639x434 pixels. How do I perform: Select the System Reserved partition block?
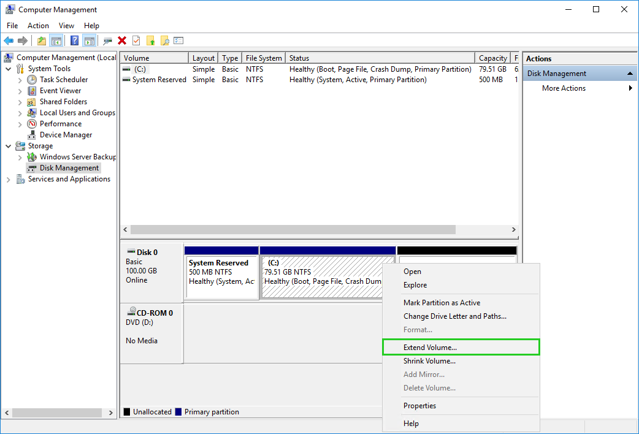221,277
